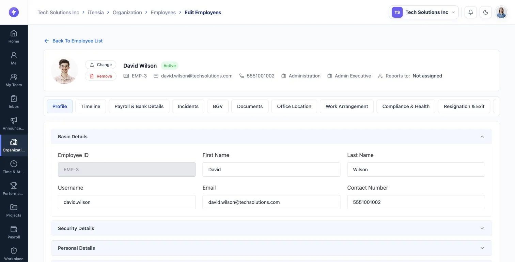The image size is (515, 262).
Task: Click the briefcase icon beside Admin Executive
Action: (x=330, y=76)
